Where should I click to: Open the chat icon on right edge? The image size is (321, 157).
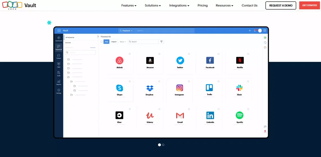coord(265,127)
